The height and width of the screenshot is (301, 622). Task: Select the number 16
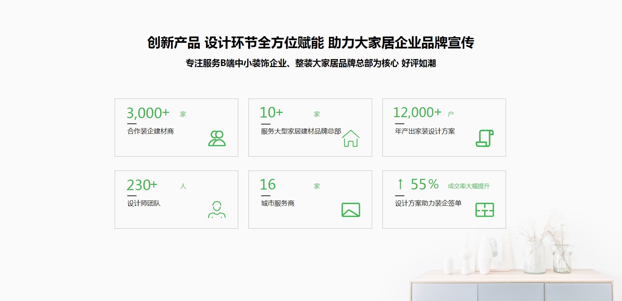pyautogui.click(x=268, y=185)
